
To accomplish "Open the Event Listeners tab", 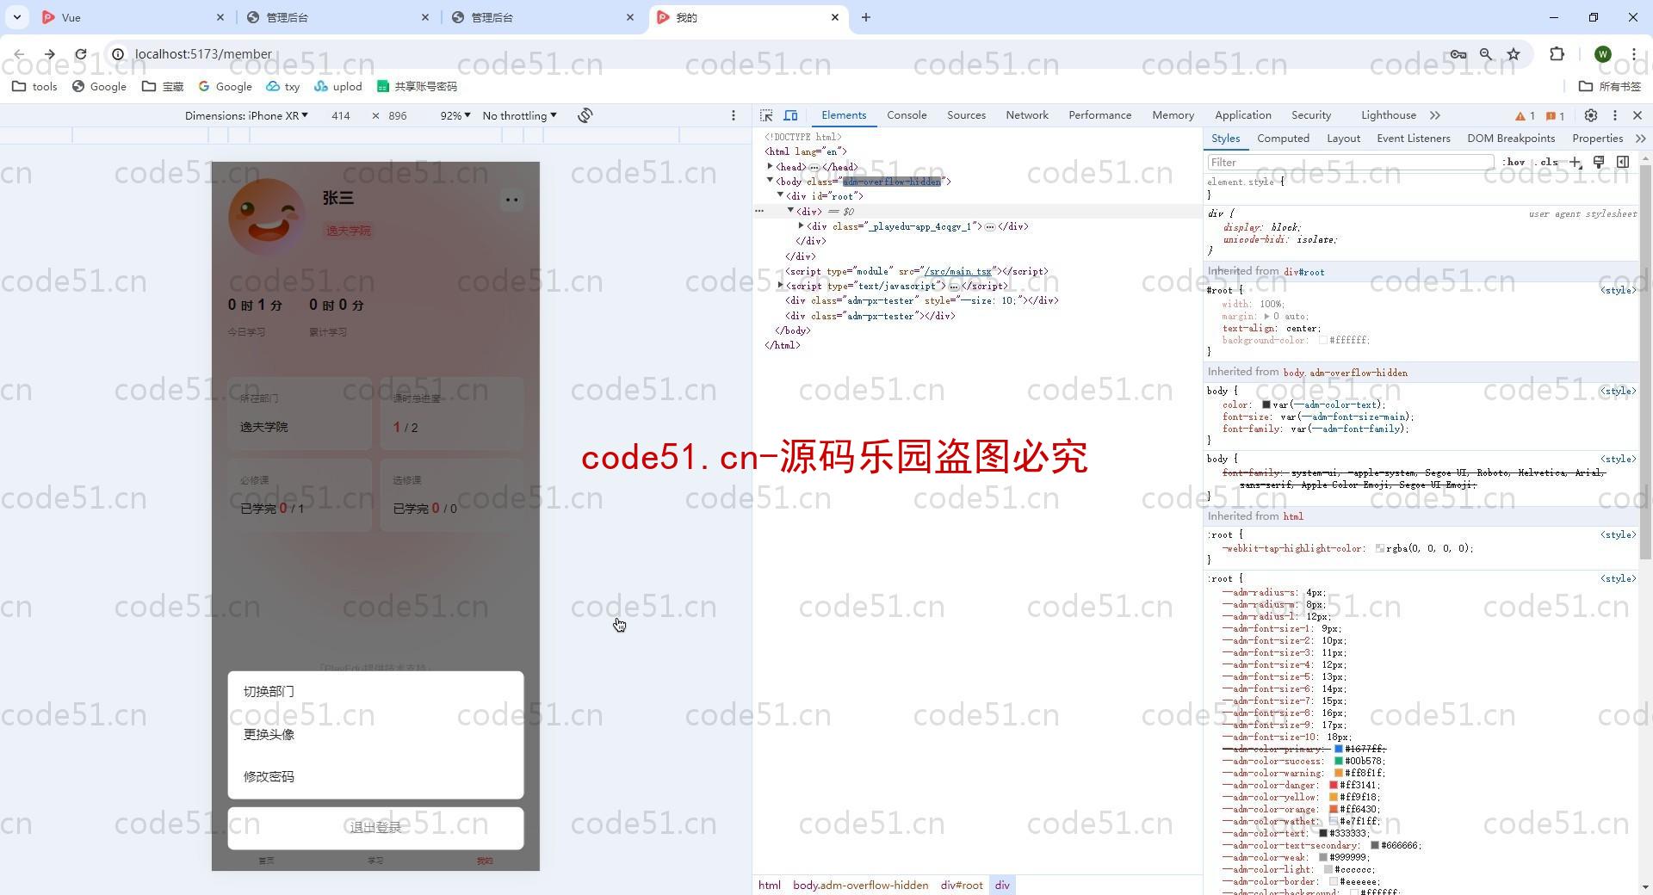I will 1413,139.
